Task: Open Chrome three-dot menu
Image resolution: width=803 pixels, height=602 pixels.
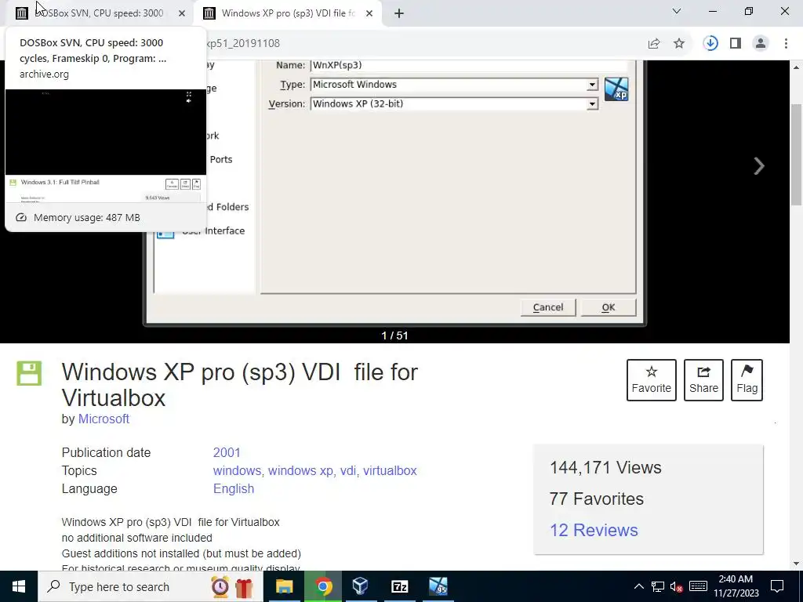Action: click(x=786, y=44)
